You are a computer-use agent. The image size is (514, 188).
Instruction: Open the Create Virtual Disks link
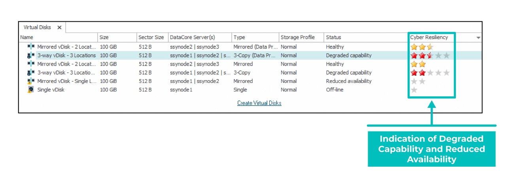(259, 103)
